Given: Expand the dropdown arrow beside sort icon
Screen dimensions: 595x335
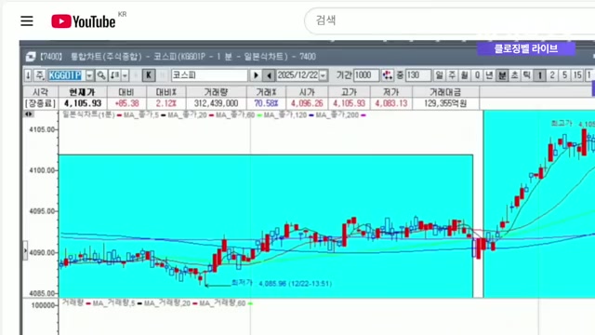Looking at the screenshot, I should [x=125, y=75].
